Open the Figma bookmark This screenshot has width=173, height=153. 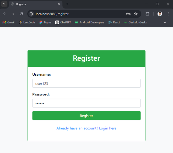pos(45,22)
